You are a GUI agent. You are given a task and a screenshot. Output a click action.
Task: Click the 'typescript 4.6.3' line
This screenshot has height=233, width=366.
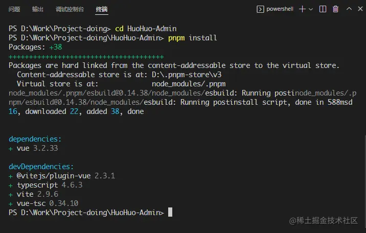click(45, 185)
